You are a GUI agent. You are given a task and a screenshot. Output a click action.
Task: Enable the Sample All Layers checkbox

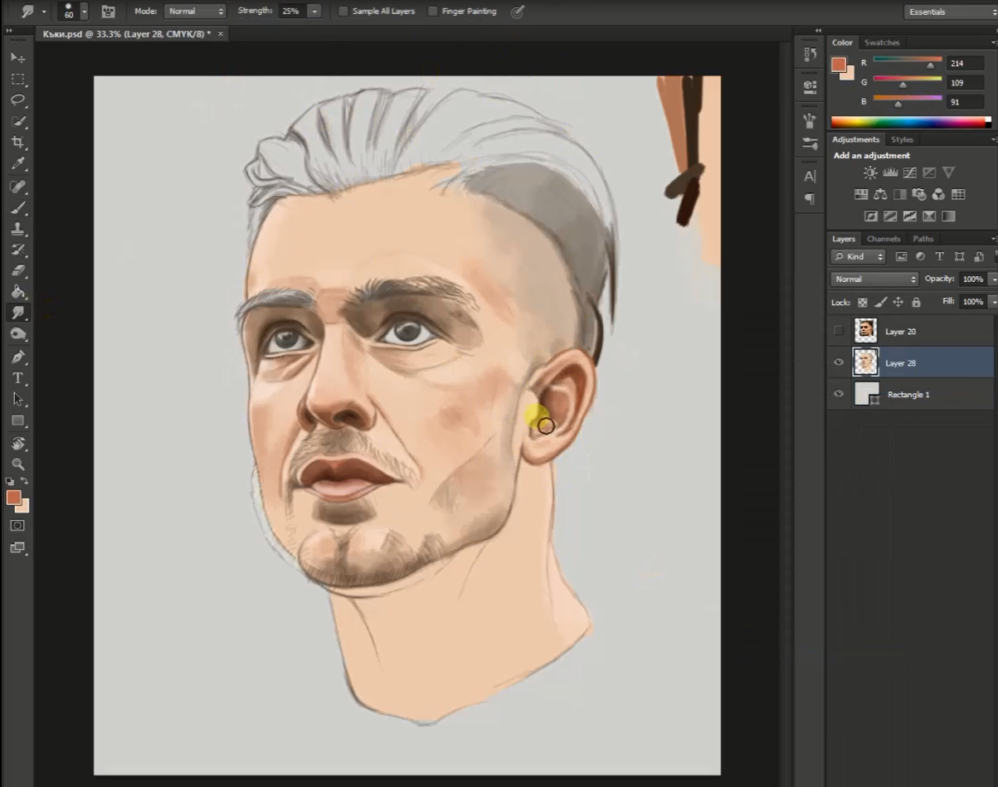343,12
